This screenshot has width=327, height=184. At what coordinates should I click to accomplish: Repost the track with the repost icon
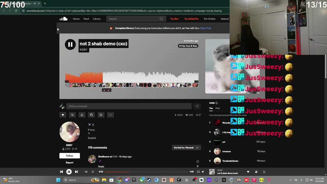coord(72,115)
